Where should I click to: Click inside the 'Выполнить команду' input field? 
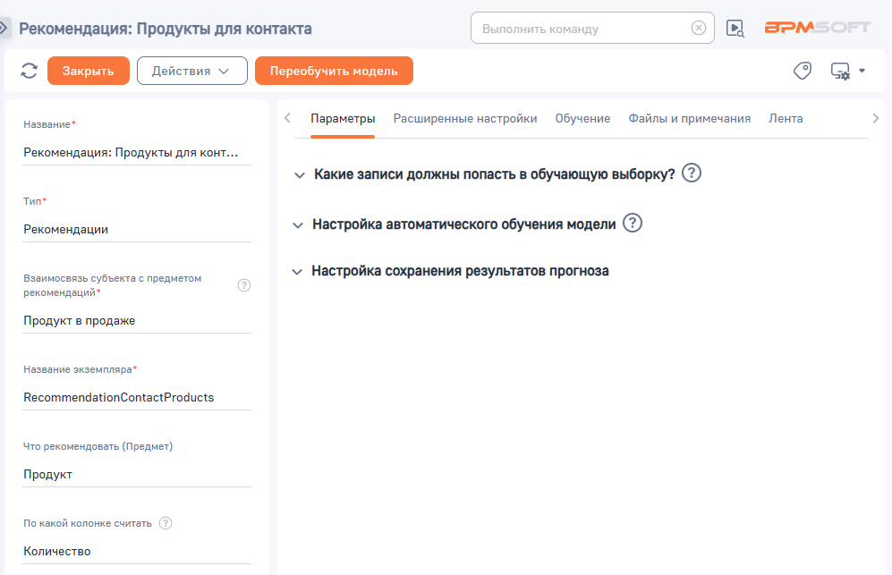[x=582, y=28]
